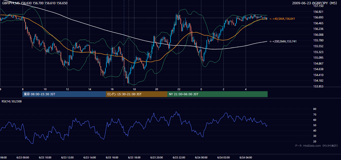341x160 pixels.
Task: Click the '6/23 16:00' bottom time label
Action: pos(112,158)
